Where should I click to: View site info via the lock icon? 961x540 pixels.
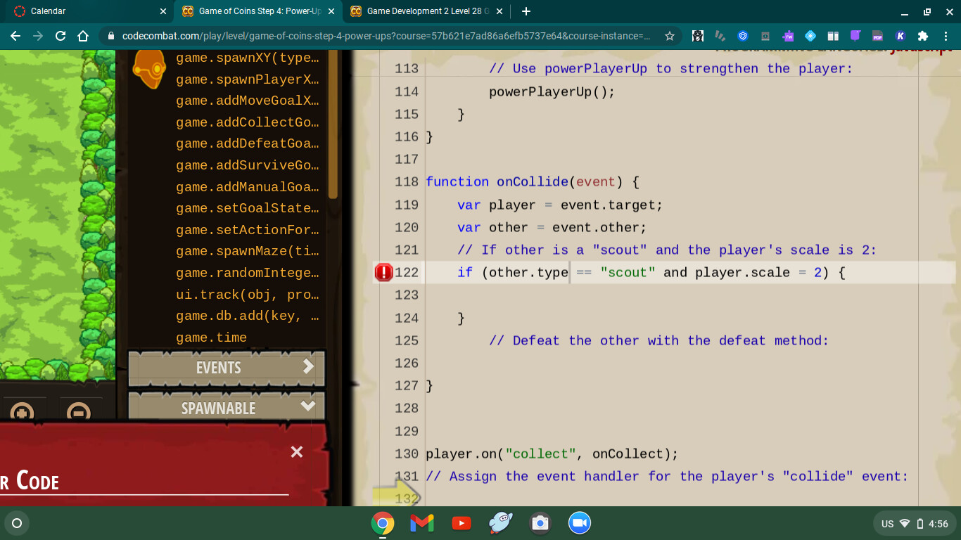coord(111,36)
